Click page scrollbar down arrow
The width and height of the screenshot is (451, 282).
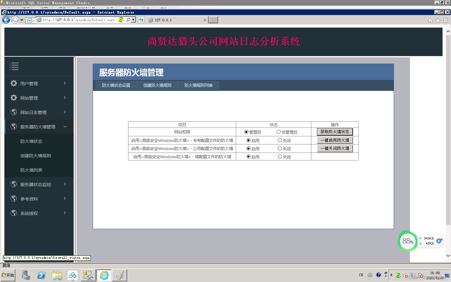[448, 255]
